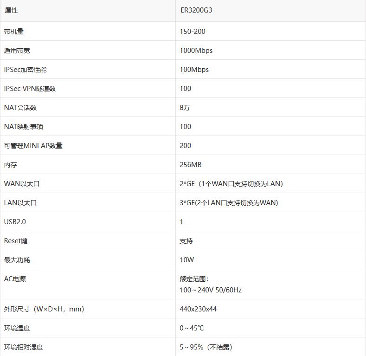
Task: Select the '3*GE(2个LAN口支持切换为WAN)' value
Action: point(229,203)
